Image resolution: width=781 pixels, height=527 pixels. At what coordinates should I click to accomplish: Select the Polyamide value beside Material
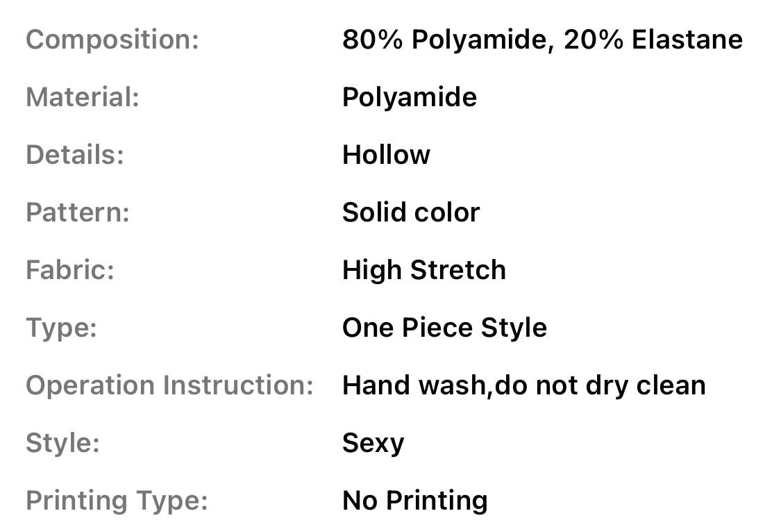410,97
